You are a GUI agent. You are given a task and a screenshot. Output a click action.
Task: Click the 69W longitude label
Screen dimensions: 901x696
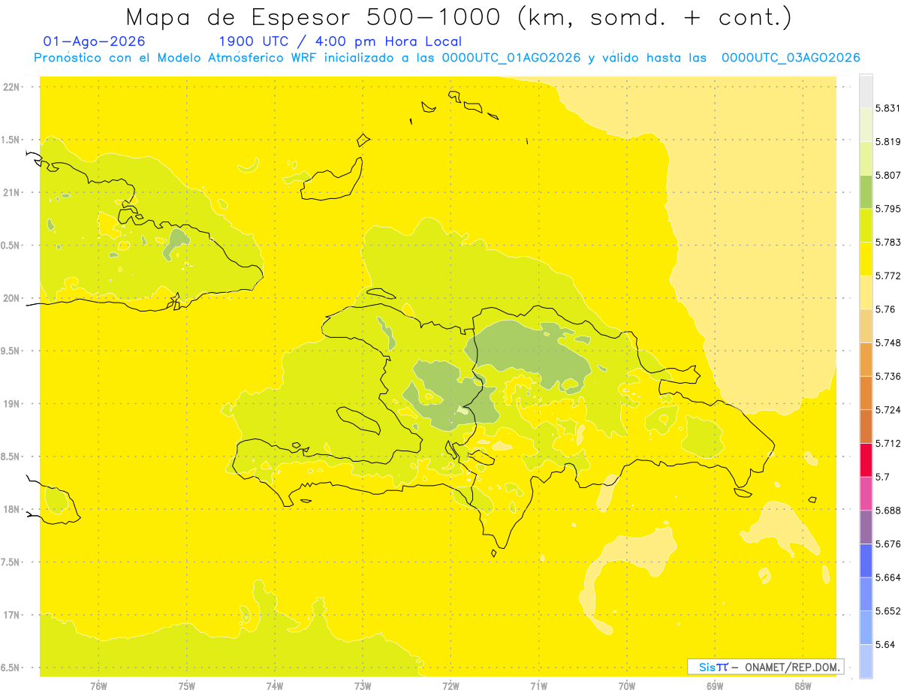715,686
